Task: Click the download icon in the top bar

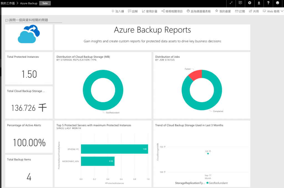Action: click(x=259, y=3)
